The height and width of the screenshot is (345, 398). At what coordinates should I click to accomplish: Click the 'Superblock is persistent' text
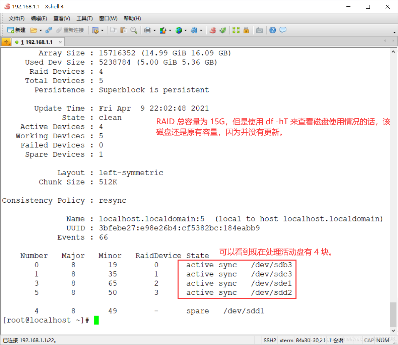154,90
